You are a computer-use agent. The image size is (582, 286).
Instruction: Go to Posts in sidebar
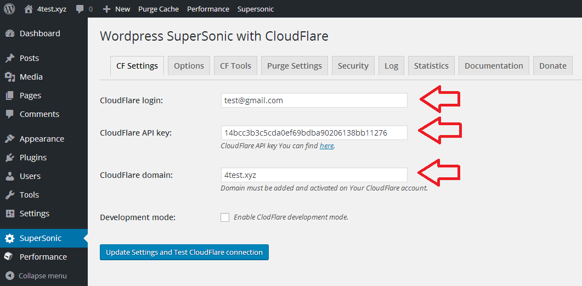pos(29,58)
